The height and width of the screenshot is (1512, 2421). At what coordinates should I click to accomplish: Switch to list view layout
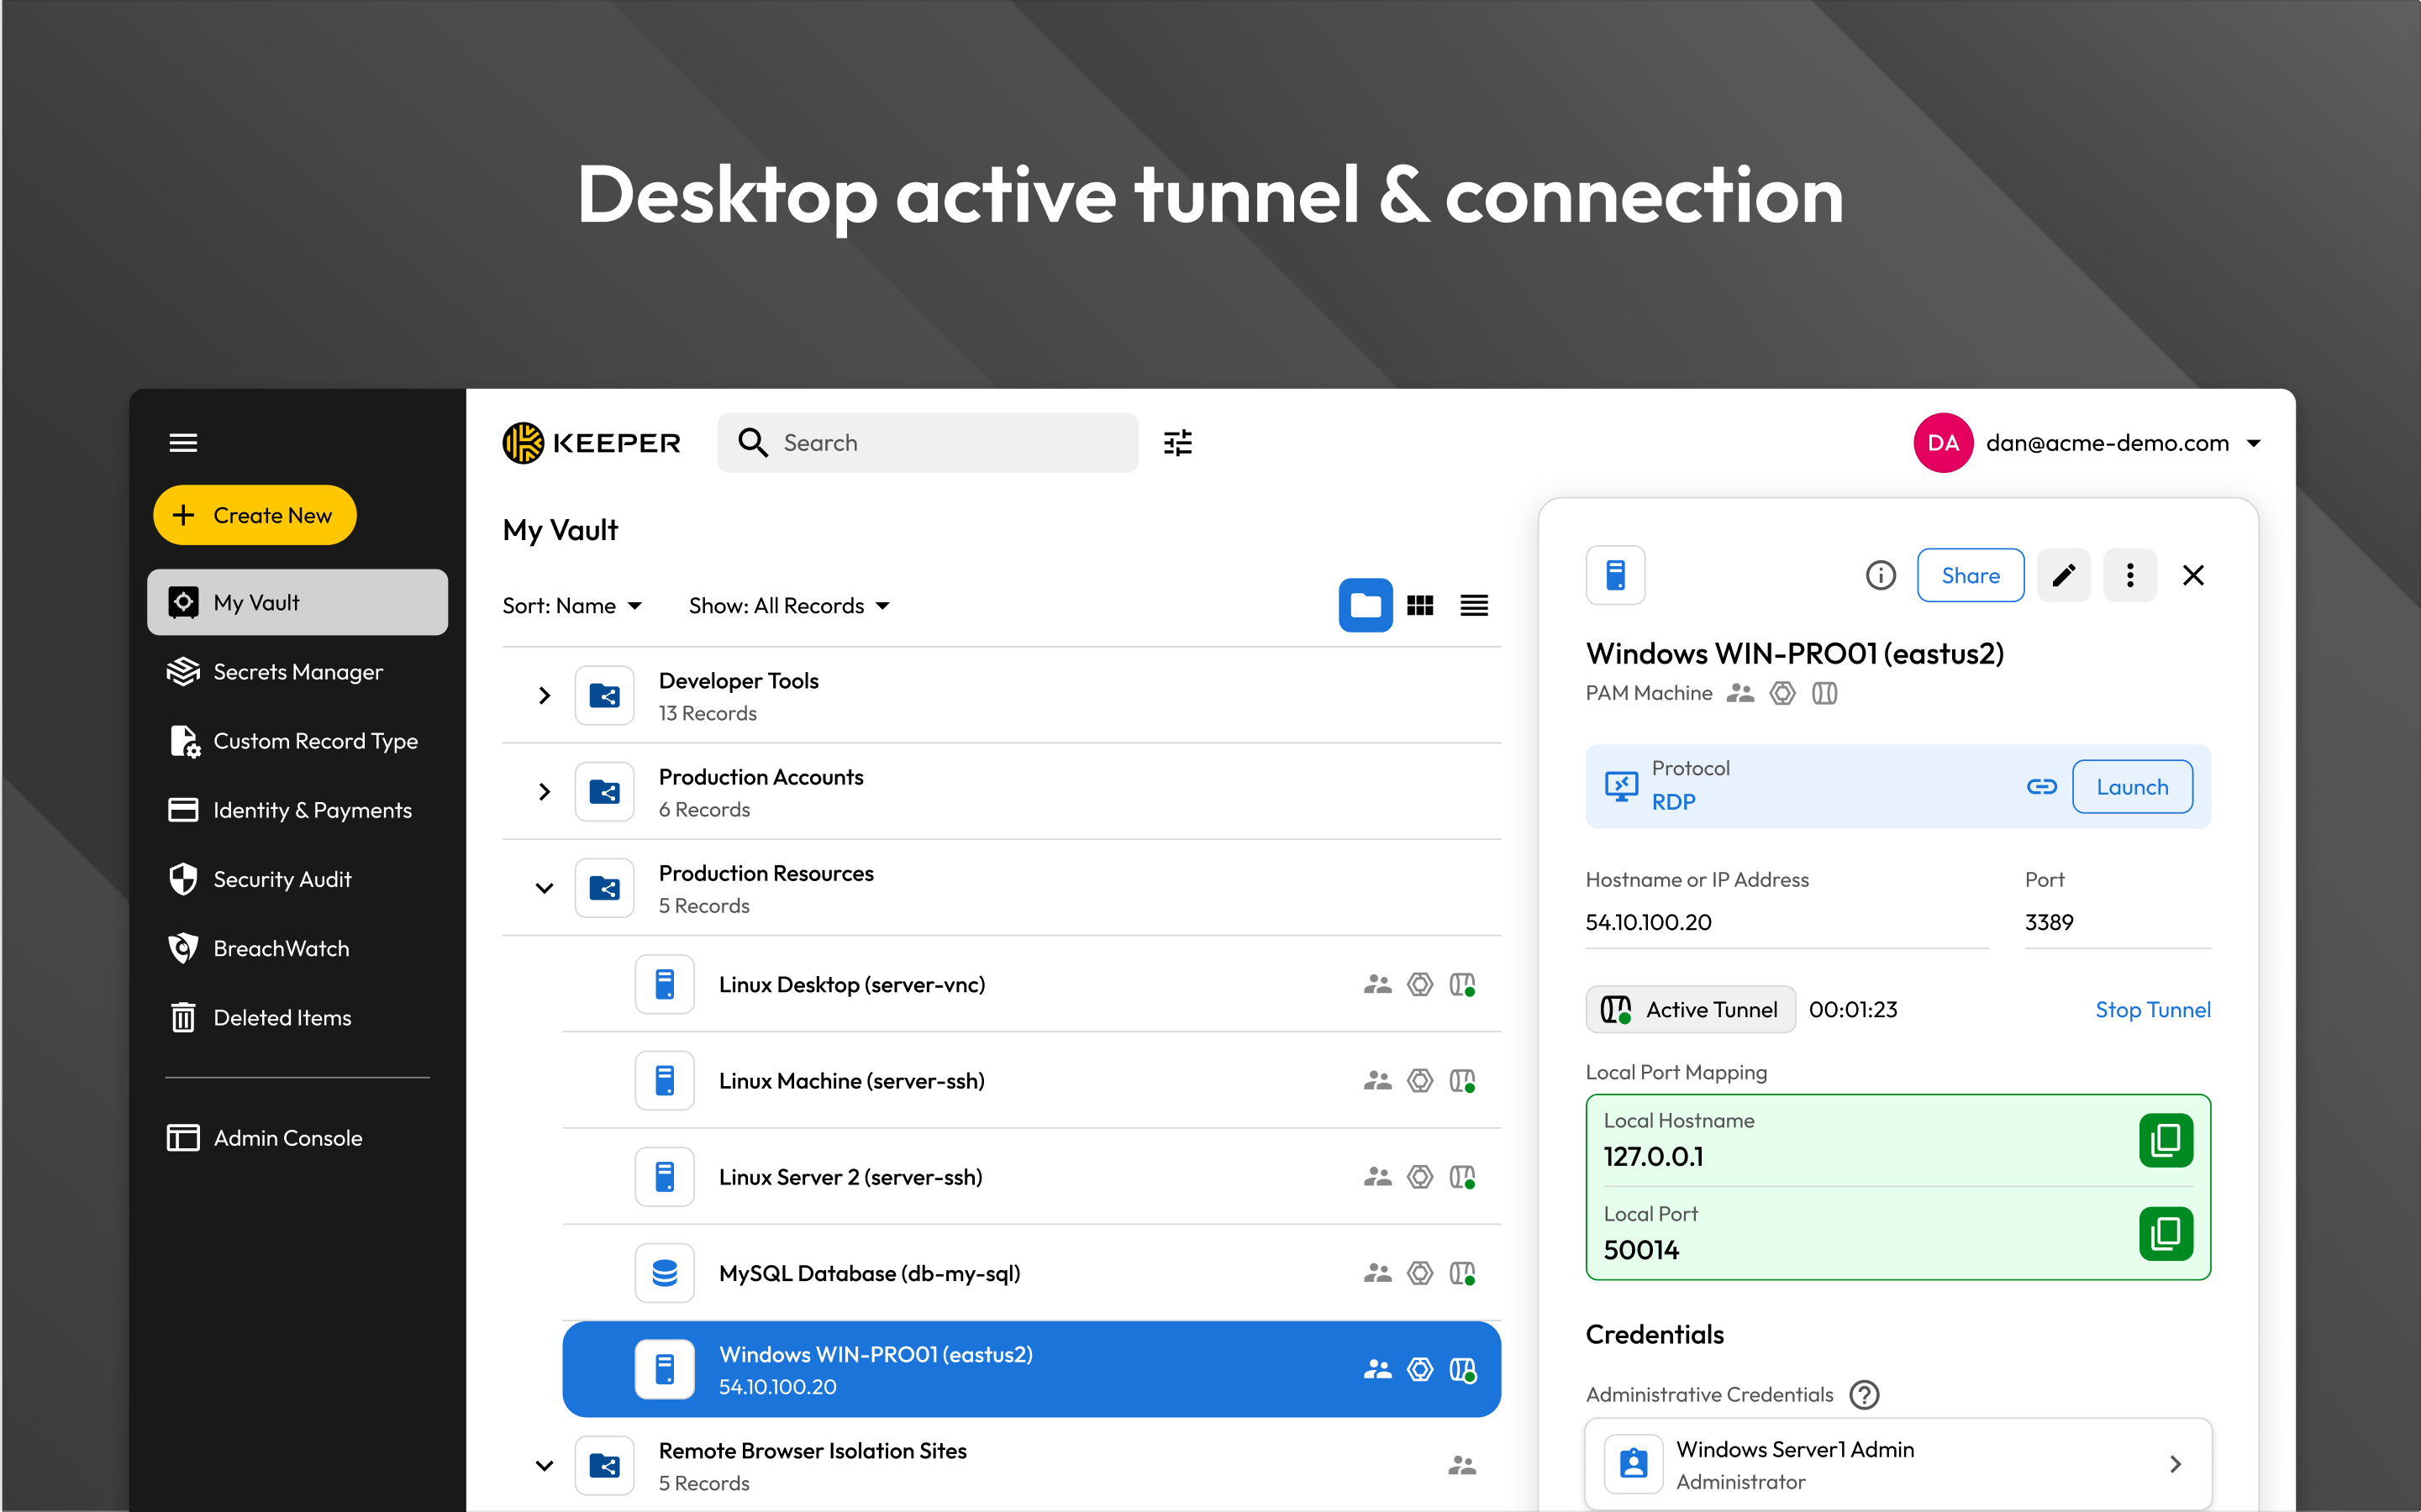(1474, 605)
